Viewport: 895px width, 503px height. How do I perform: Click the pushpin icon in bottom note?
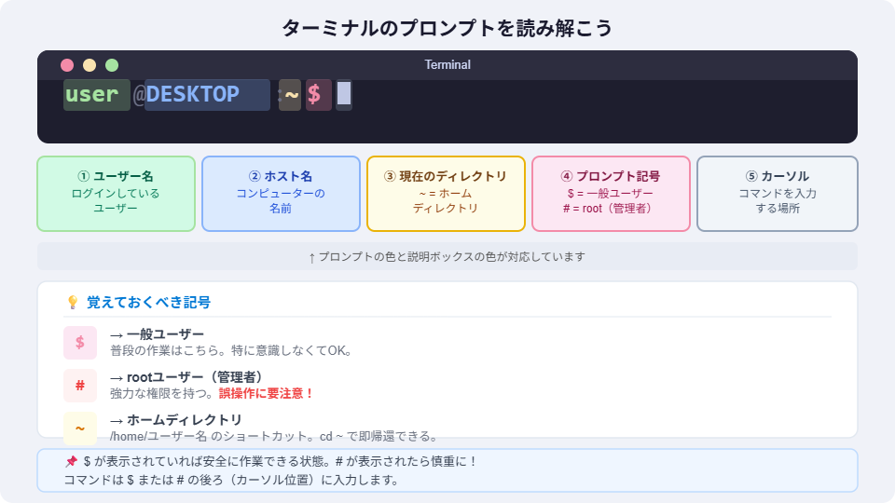click(x=71, y=461)
